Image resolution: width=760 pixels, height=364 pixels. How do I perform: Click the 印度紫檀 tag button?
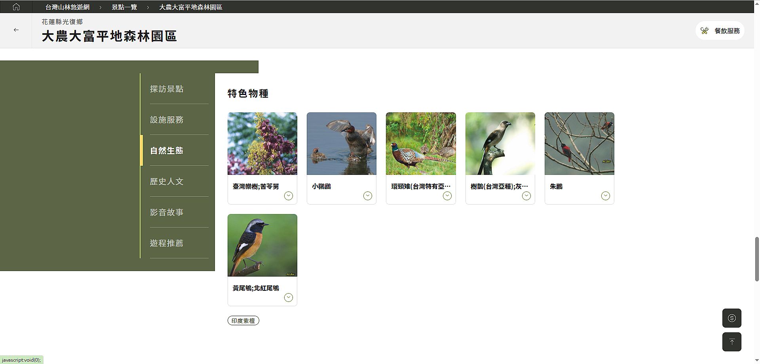click(243, 320)
